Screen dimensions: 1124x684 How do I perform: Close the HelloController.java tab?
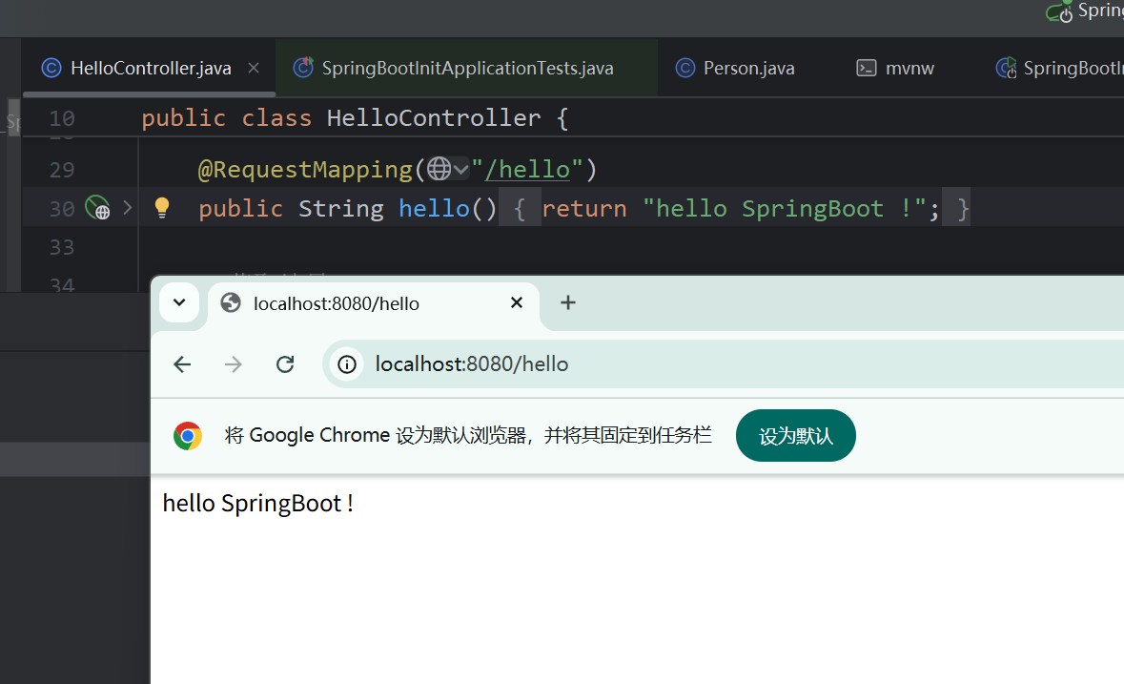[x=253, y=68]
